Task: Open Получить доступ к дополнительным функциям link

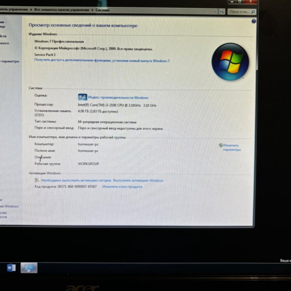Action: click(x=102, y=61)
